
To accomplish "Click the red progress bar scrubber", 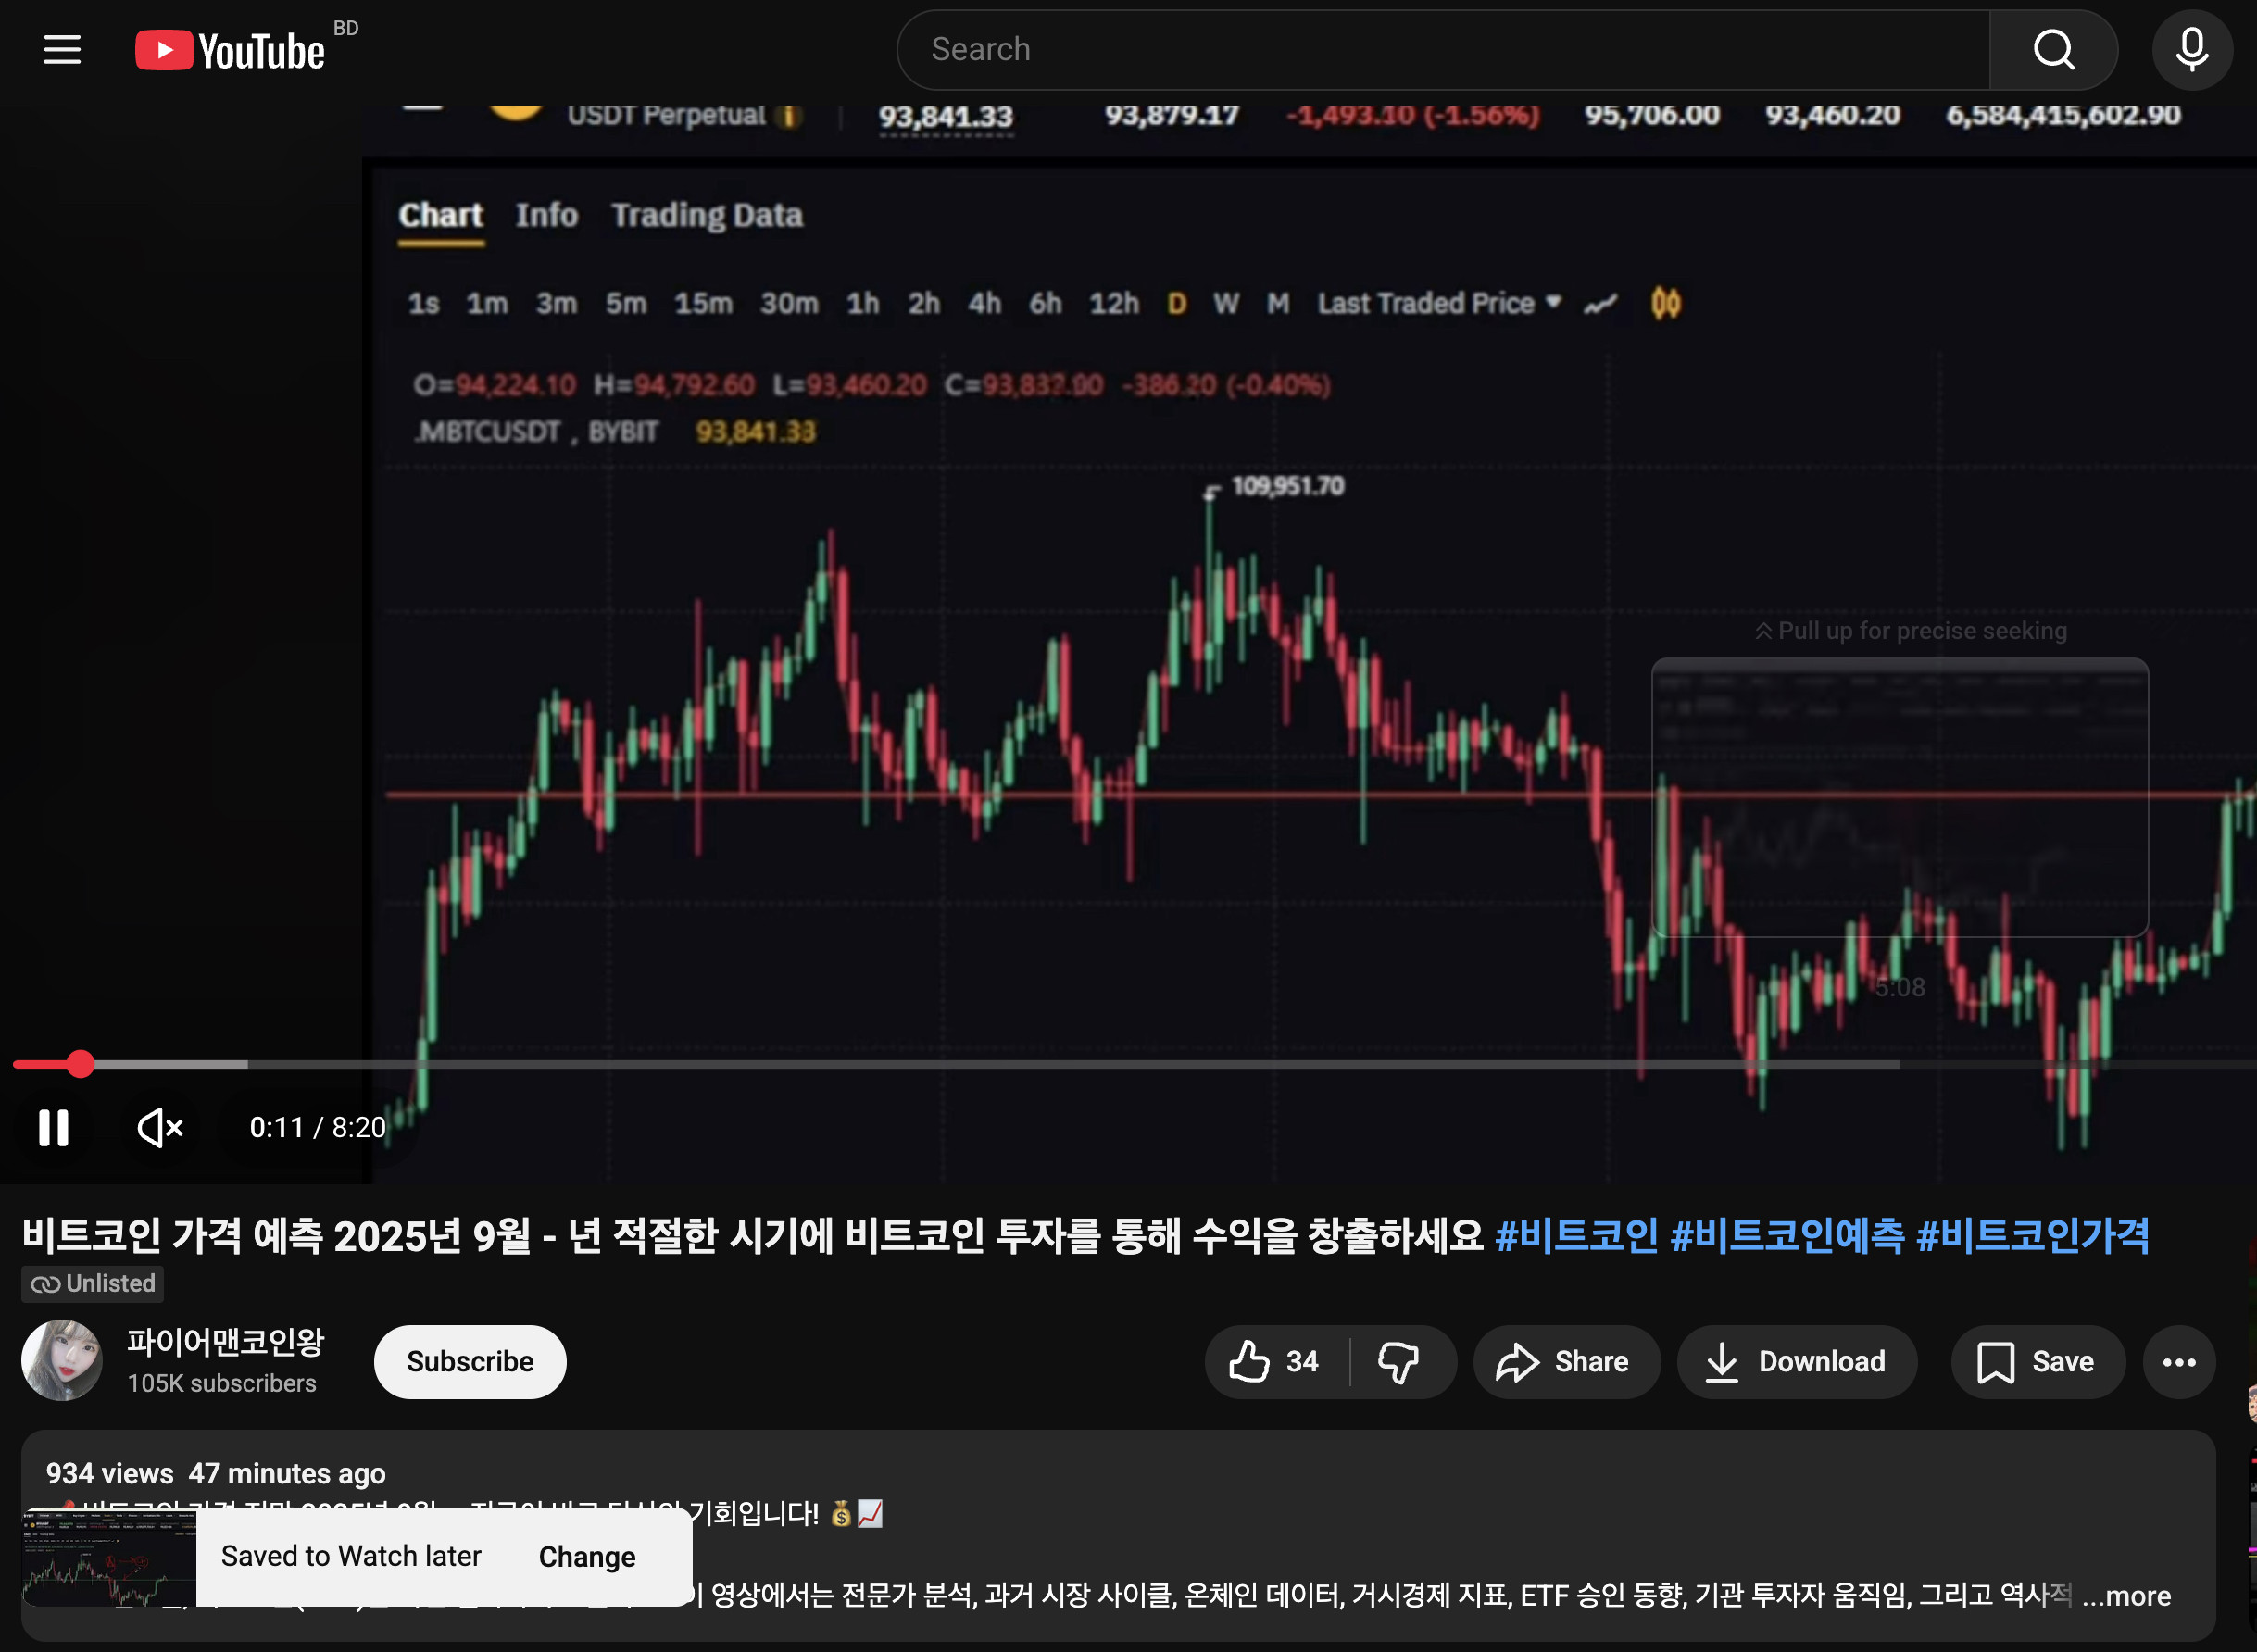I will click(81, 1064).
